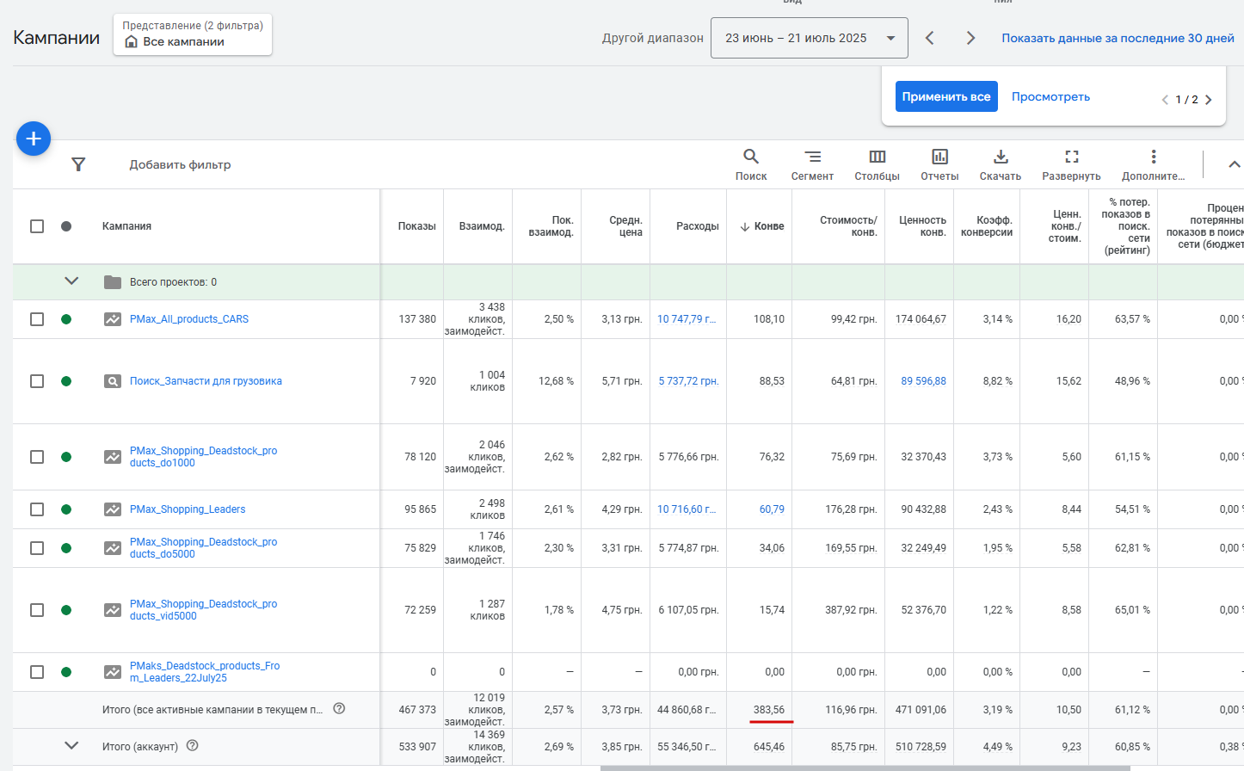Click green status dot of PMax_Shopping_Leaders
The image size is (1244, 771).
click(66, 509)
